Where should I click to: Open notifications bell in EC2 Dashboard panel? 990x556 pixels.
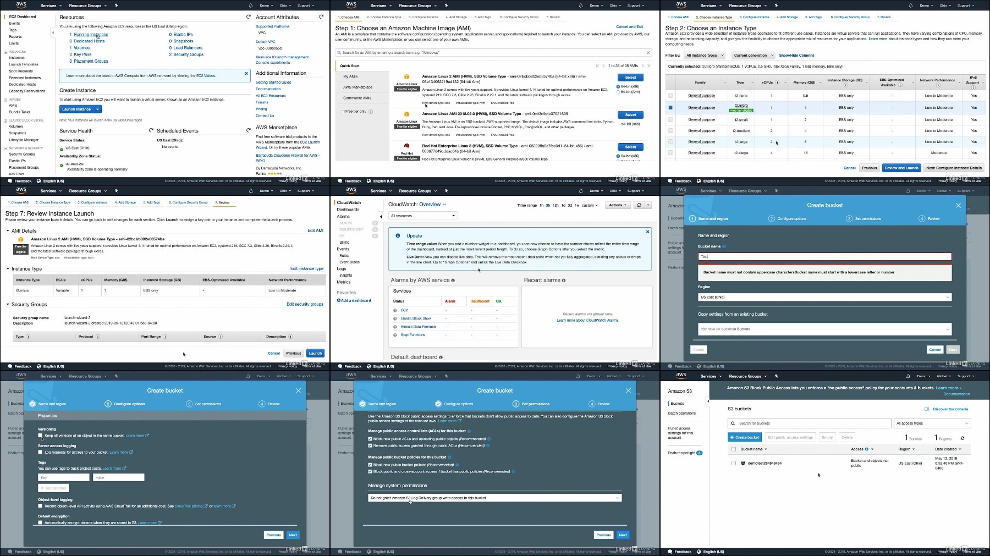(x=251, y=5)
